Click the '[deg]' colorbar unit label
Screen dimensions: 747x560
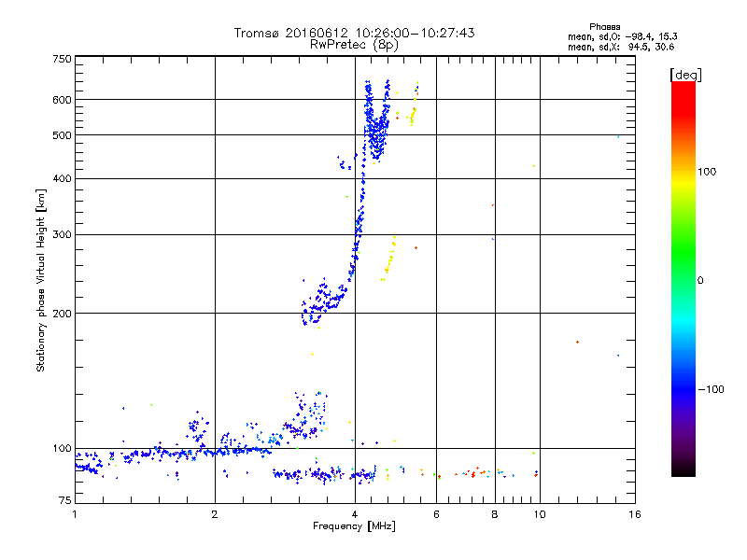685,75
